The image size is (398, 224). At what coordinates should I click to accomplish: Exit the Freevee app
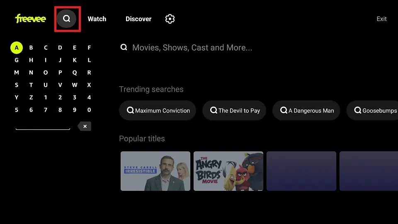tap(381, 19)
